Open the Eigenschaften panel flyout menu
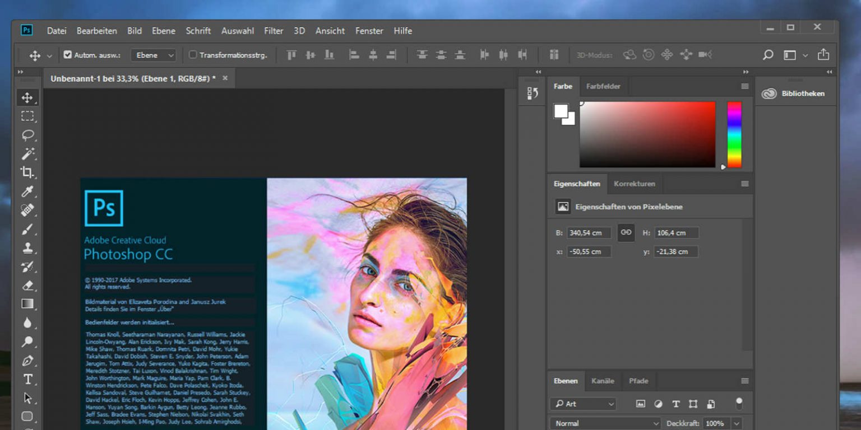Viewport: 861px width, 430px height. pyautogui.click(x=744, y=184)
